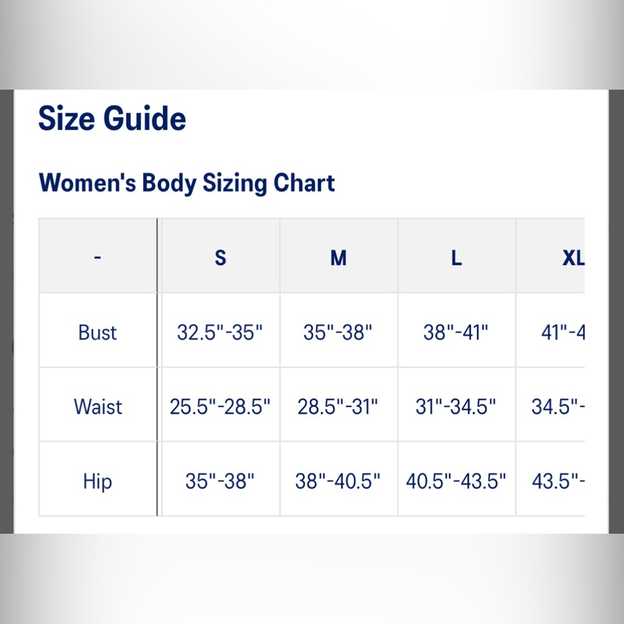Viewport: 624px width, 624px height.
Task: Click the Size Guide heading
Action: pos(112,119)
